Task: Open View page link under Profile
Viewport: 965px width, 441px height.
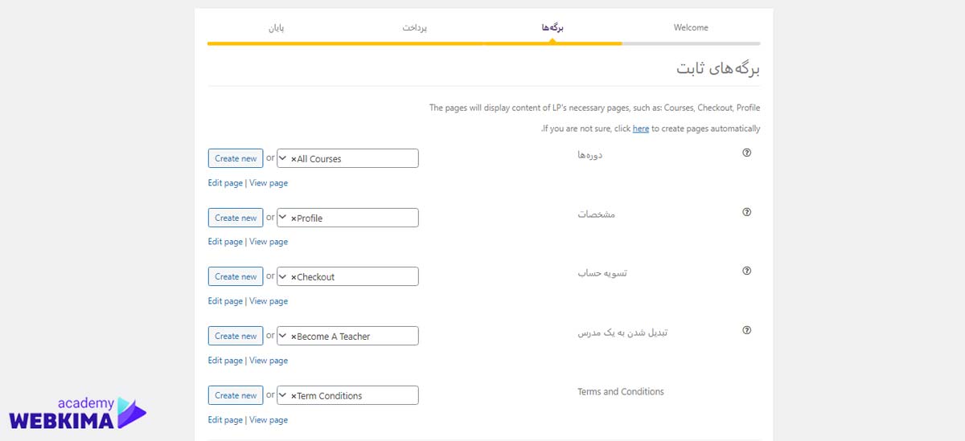Action: coord(269,242)
